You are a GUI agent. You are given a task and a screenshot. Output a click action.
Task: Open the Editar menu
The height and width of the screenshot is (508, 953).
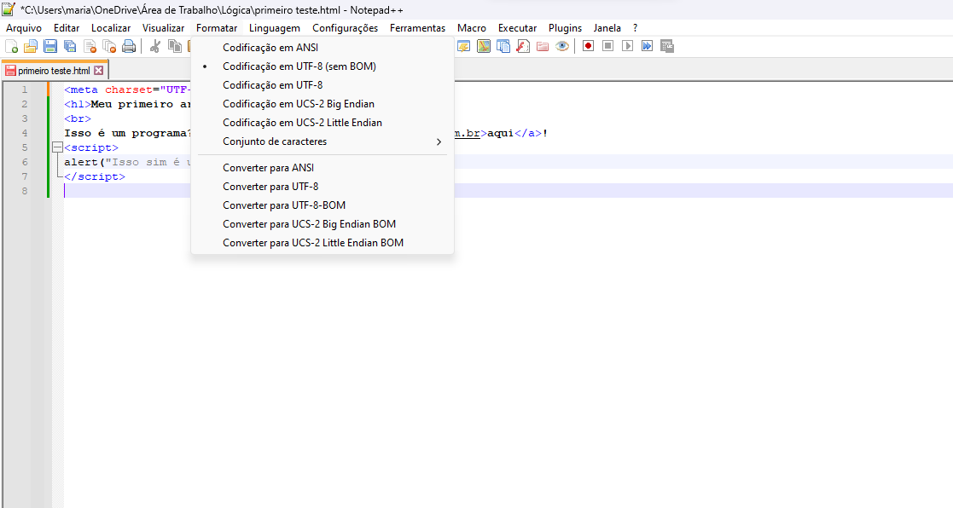click(67, 28)
